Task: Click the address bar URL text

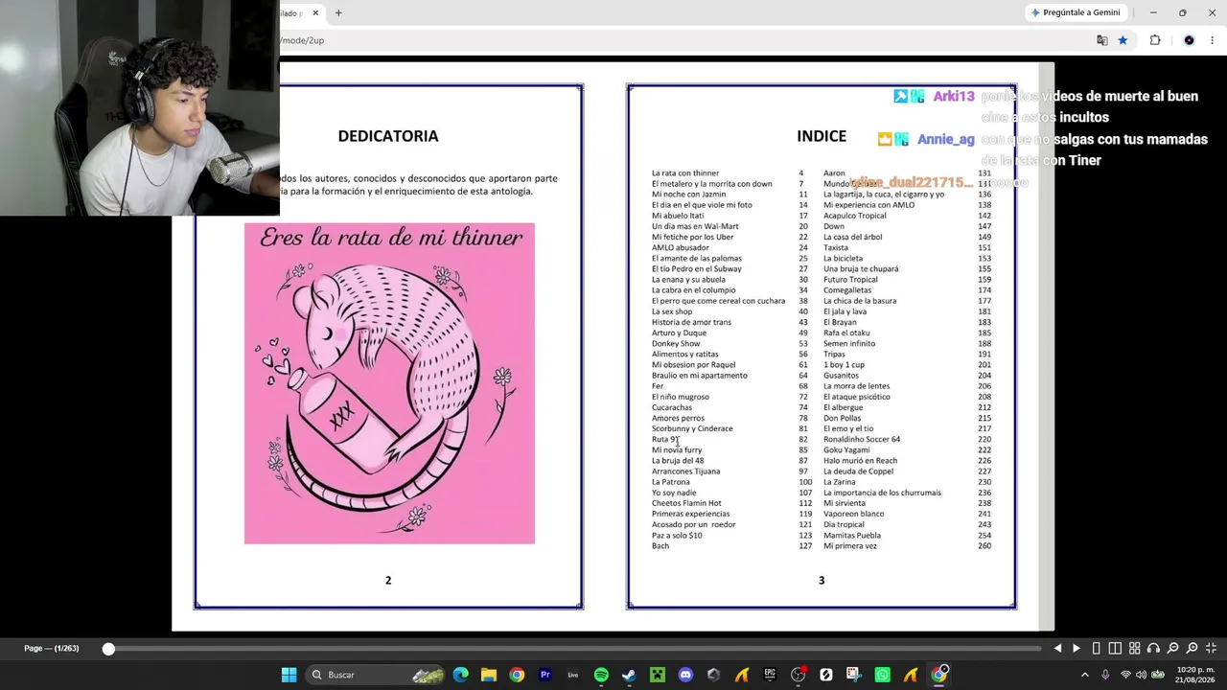Action: pyautogui.click(x=303, y=40)
